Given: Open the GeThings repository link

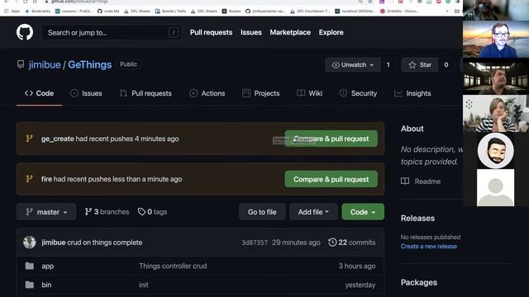Looking at the screenshot, I should point(90,64).
